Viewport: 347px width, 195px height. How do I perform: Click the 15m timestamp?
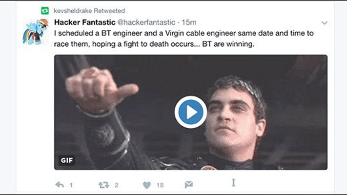(189, 22)
